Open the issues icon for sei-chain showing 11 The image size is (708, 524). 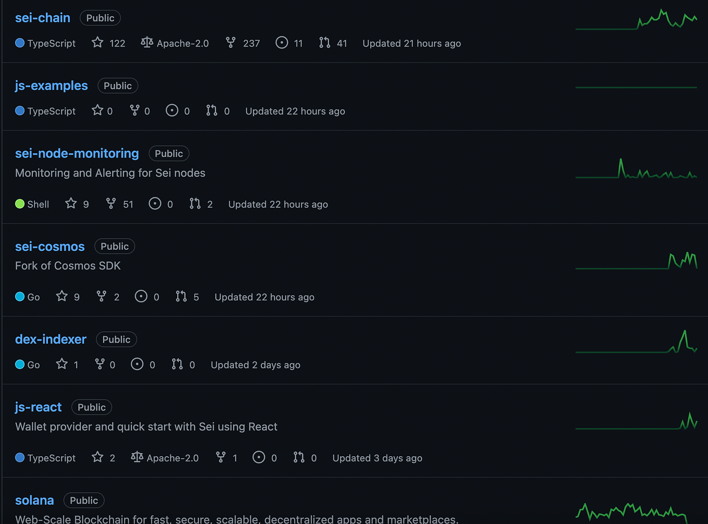(282, 43)
